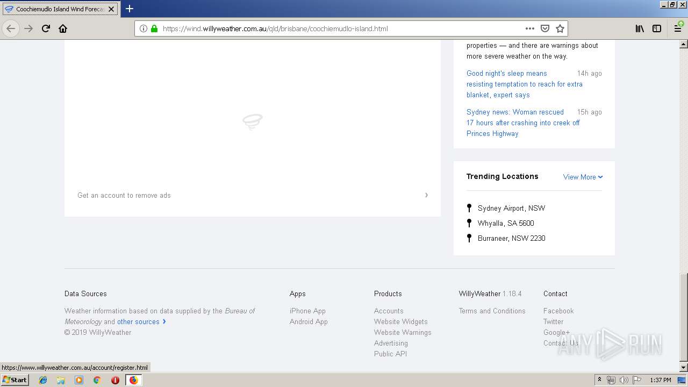Click the scrollbar up arrow

(683, 44)
